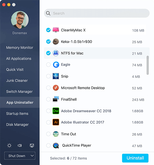The width and height of the screenshot is (154, 165).
Task: Click the app list scrollbar
Action: pyautogui.click(x=148, y=65)
